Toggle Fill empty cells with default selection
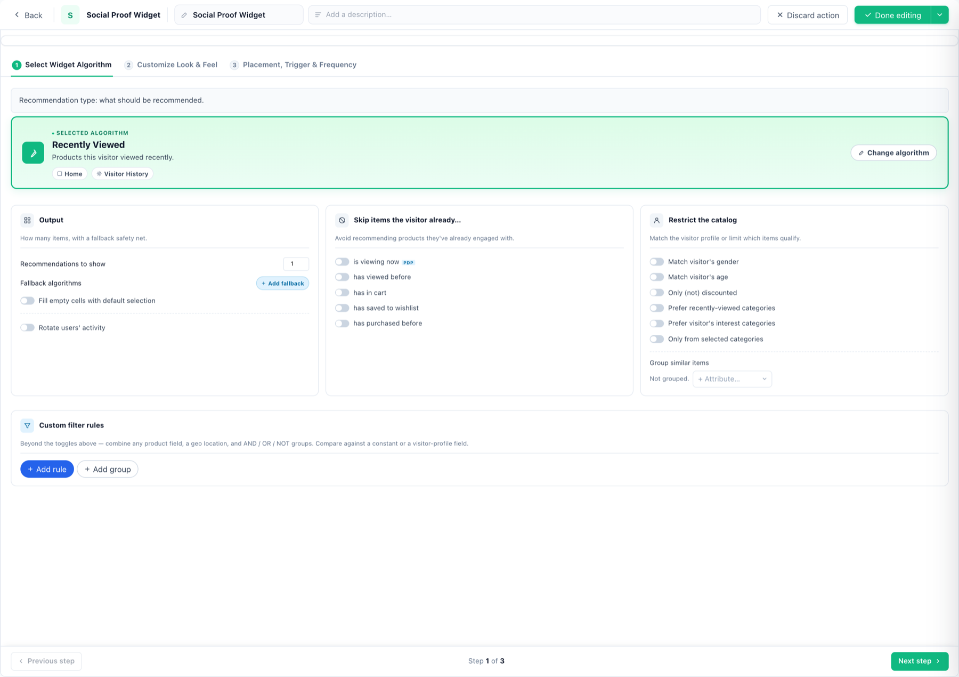Viewport: 959px width, 677px height. click(x=28, y=301)
